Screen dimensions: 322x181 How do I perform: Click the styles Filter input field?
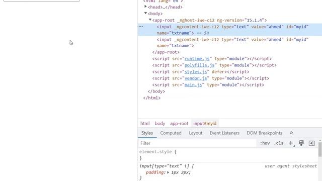pos(197,143)
